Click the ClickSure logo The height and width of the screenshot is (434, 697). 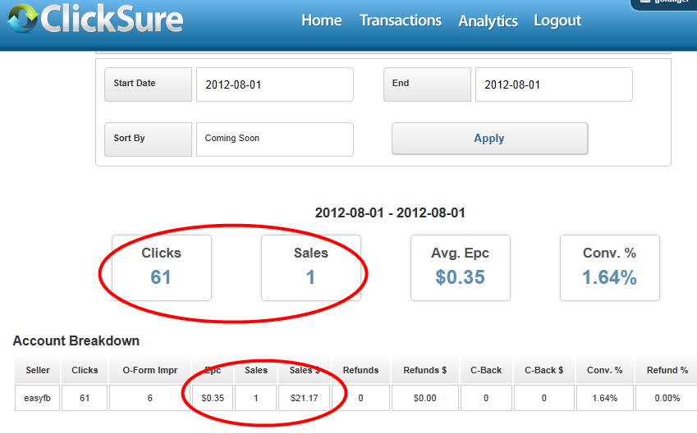[x=95, y=19]
